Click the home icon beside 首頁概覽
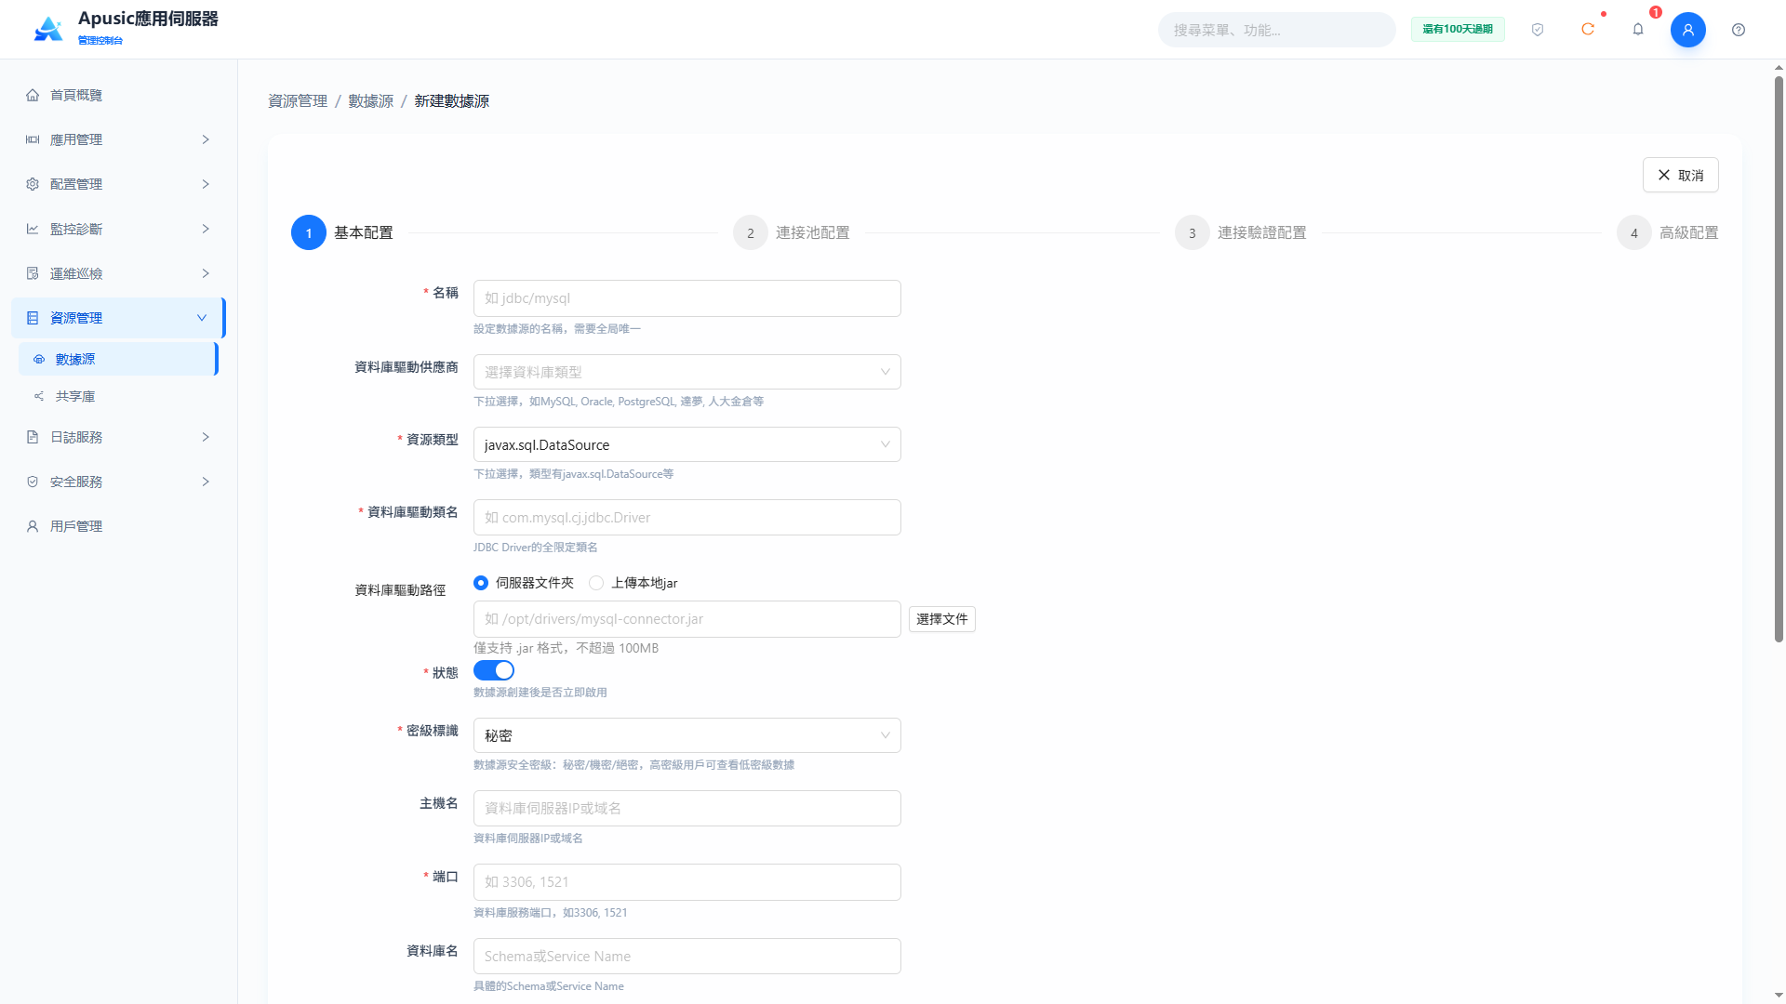Screen dimensions: 1786x1004 33,95
